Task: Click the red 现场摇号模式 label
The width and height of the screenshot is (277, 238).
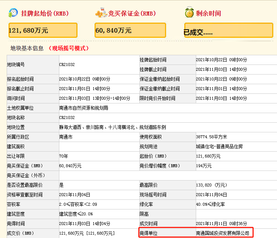Action: coord(69,48)
